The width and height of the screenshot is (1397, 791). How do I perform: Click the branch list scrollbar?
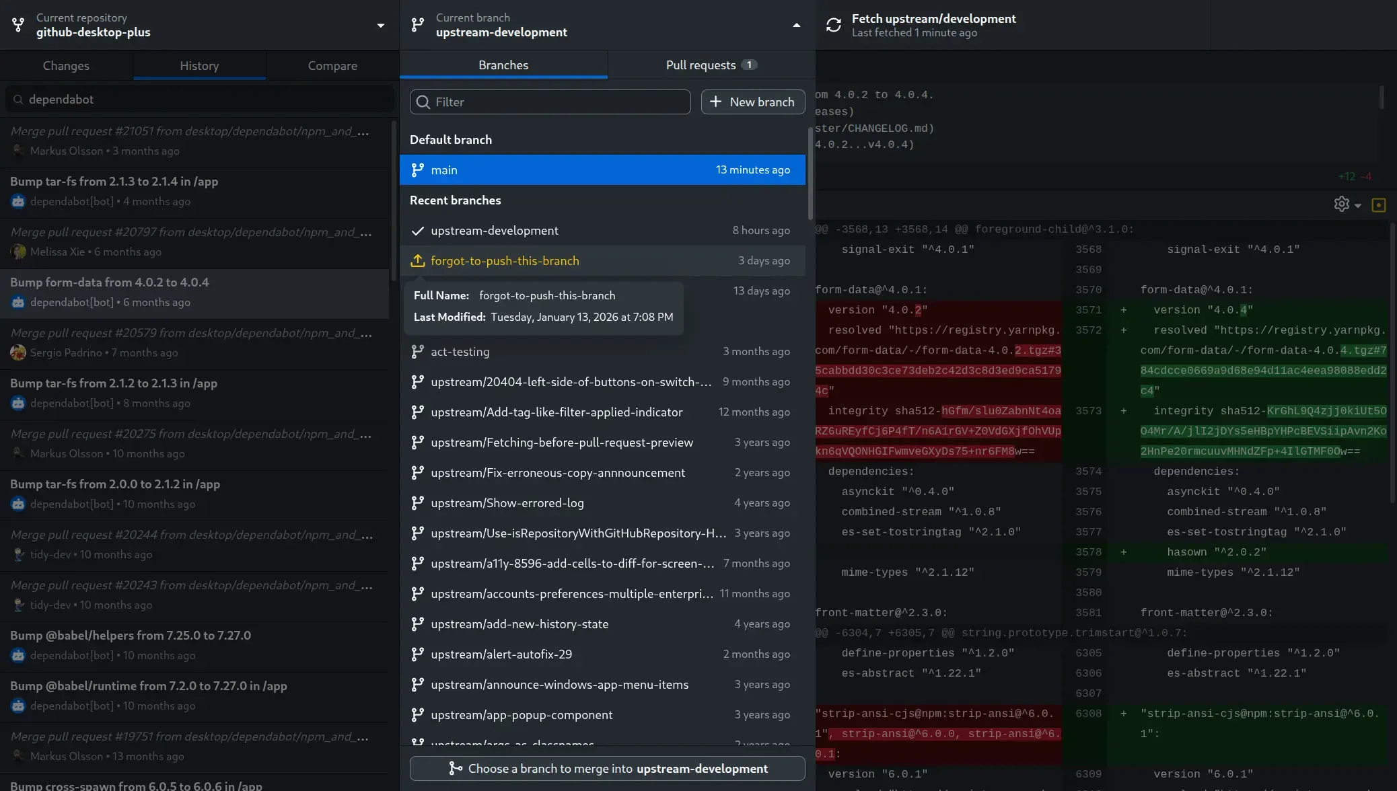(x=810, y=175)
